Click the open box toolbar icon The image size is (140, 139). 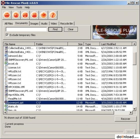[x=25, y=15]
